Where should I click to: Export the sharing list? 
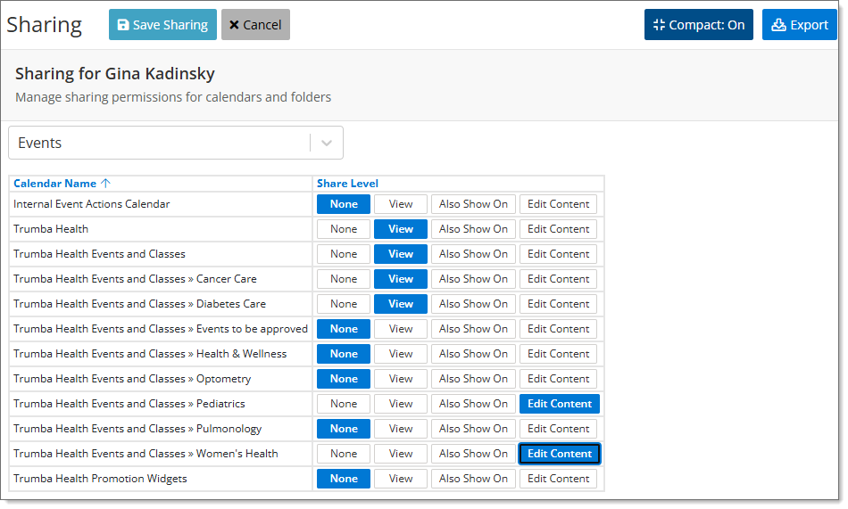click(799, 25)
